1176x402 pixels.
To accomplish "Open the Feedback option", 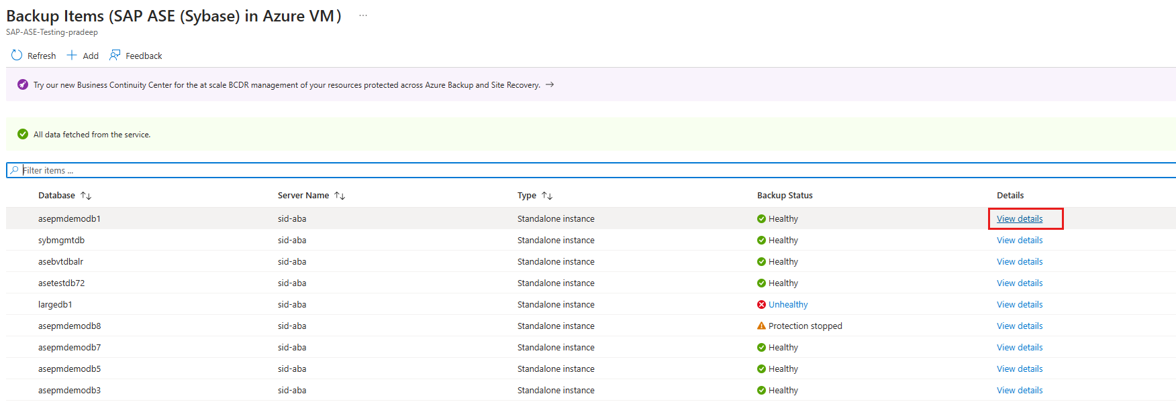I will click(x=136, y=56).
